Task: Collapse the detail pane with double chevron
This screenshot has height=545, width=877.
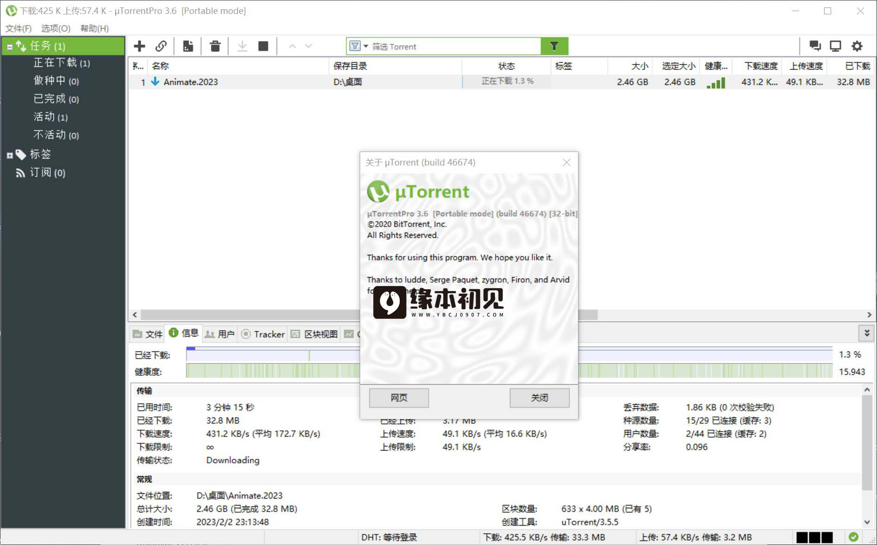Action: 867,333
